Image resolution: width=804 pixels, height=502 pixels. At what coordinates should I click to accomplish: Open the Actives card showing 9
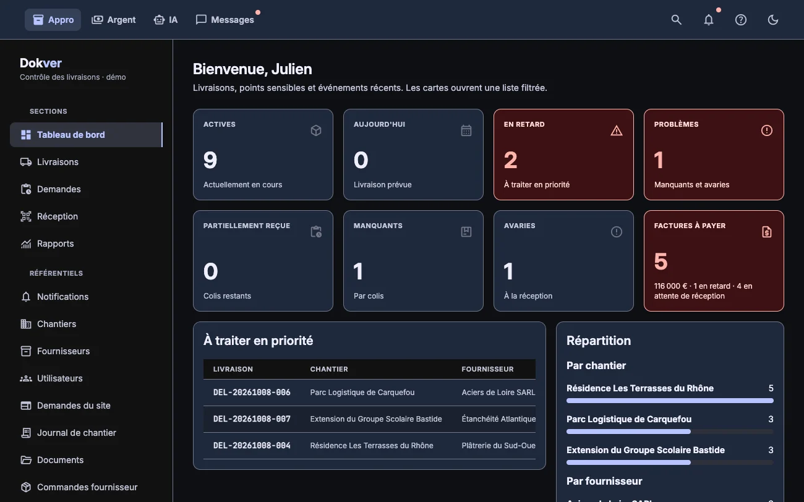[263, 155]
